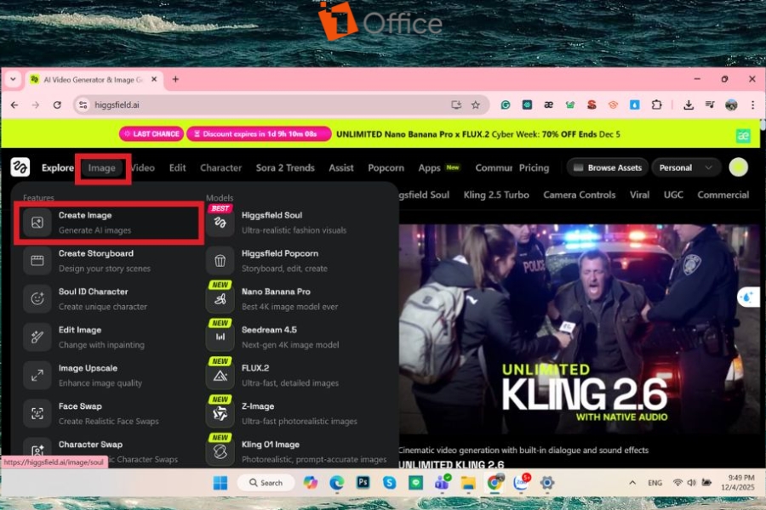Click the discount expires countdown badge

pos(259,133)
